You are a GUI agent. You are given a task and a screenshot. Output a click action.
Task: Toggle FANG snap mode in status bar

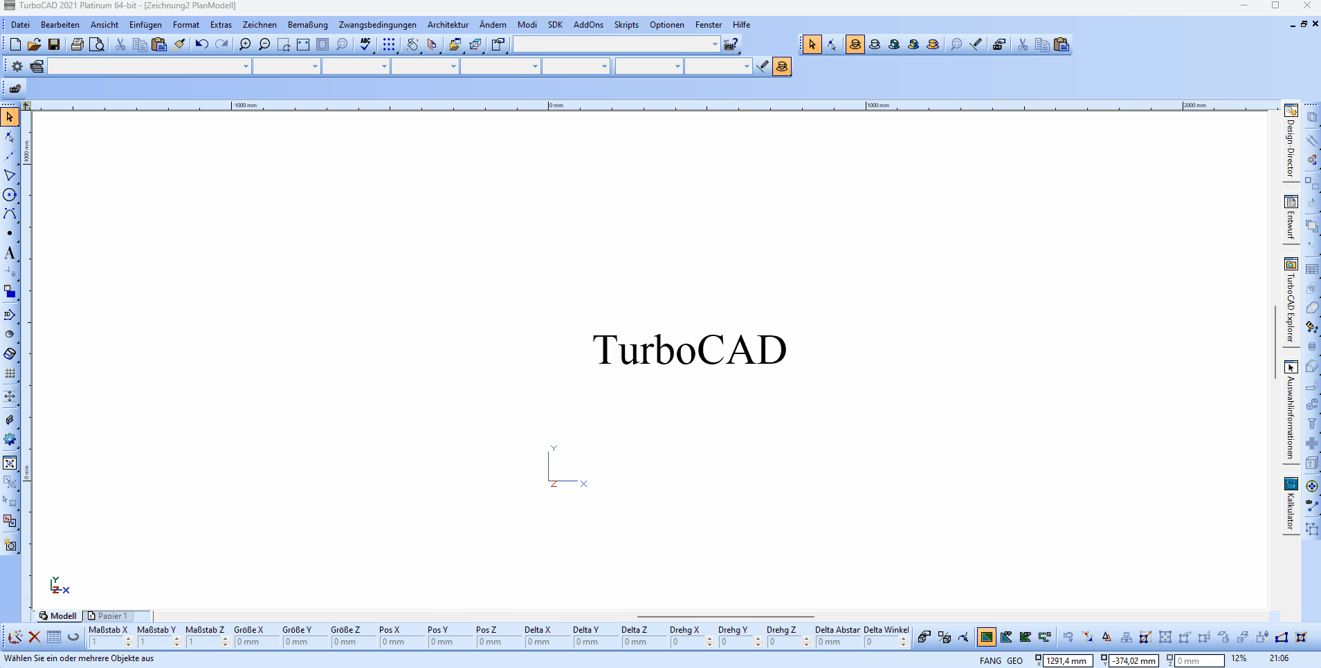click(990, 660)
